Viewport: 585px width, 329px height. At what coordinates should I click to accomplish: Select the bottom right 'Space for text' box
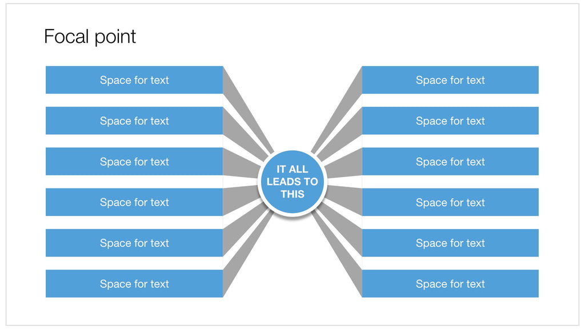[x=450, y=283]
